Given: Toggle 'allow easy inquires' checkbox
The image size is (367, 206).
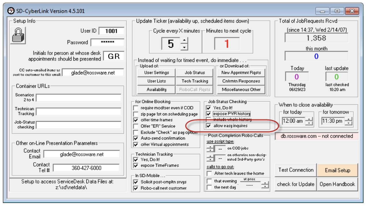Looking at the screenshot, I should 208,126.
